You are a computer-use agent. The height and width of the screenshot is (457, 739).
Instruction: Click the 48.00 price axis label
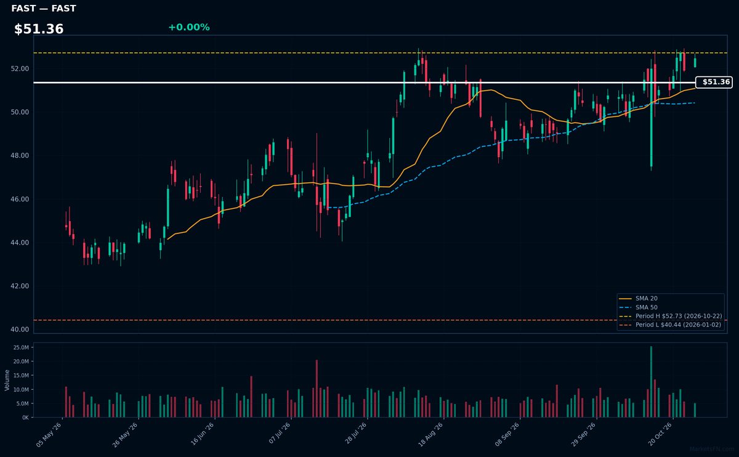(x=19, y=156)
